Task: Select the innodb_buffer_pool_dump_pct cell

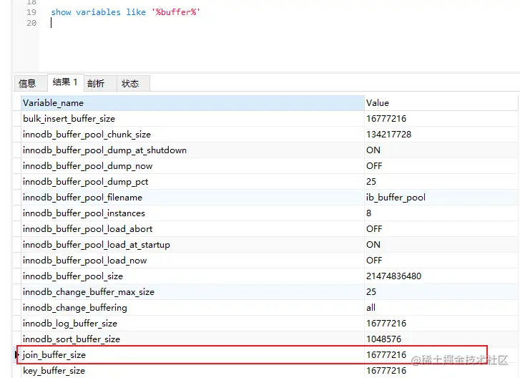Action: 192,182
